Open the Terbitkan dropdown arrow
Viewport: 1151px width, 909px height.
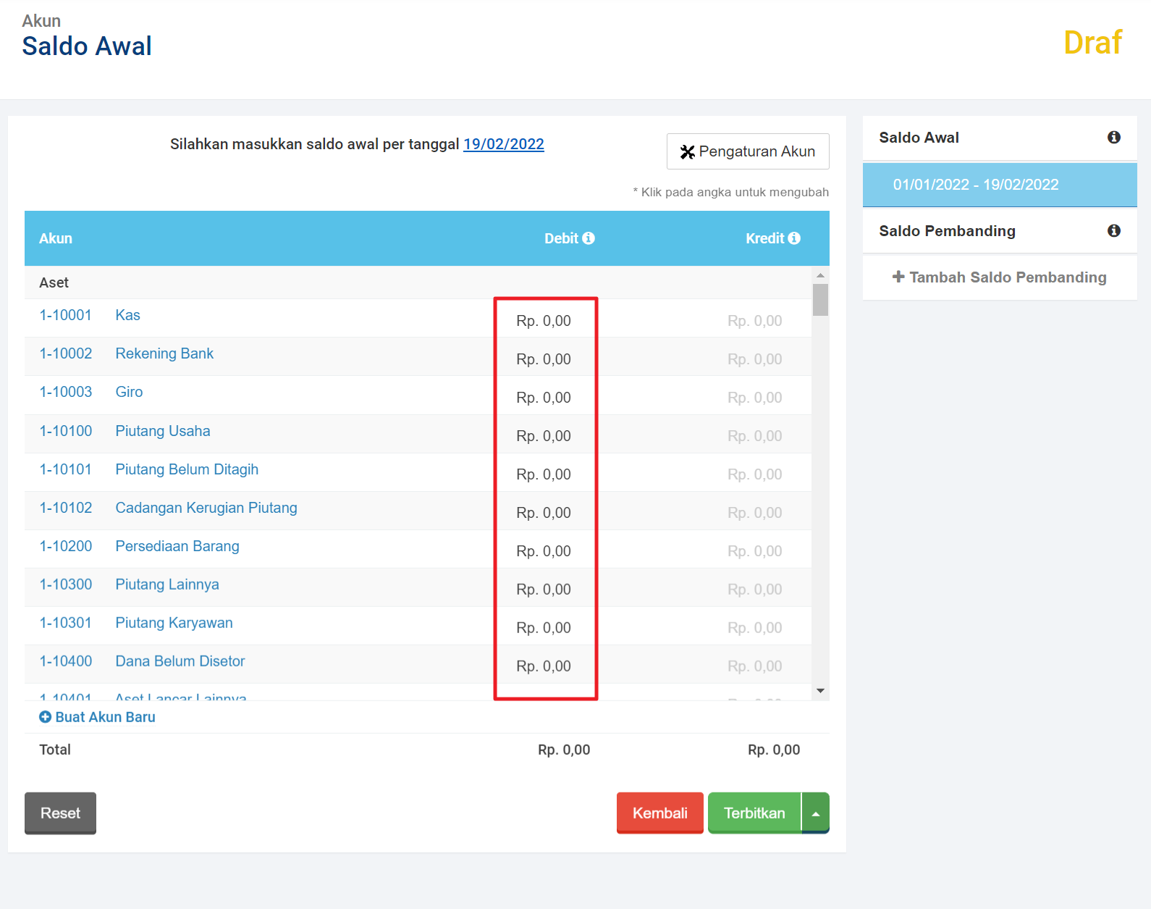click(816, 813)
